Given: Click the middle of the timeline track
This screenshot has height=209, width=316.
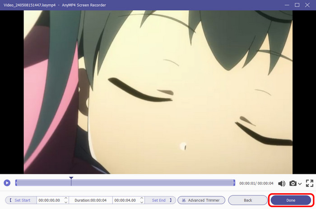Looking at the screenshot, I should point(125,183).
